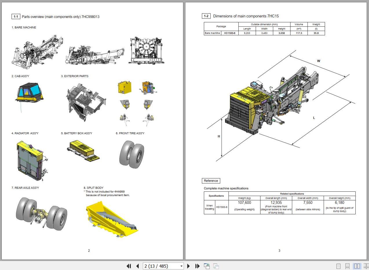
Task: Click the split body dump bed image
Action: pyautogui.click(x=112, y=219)
